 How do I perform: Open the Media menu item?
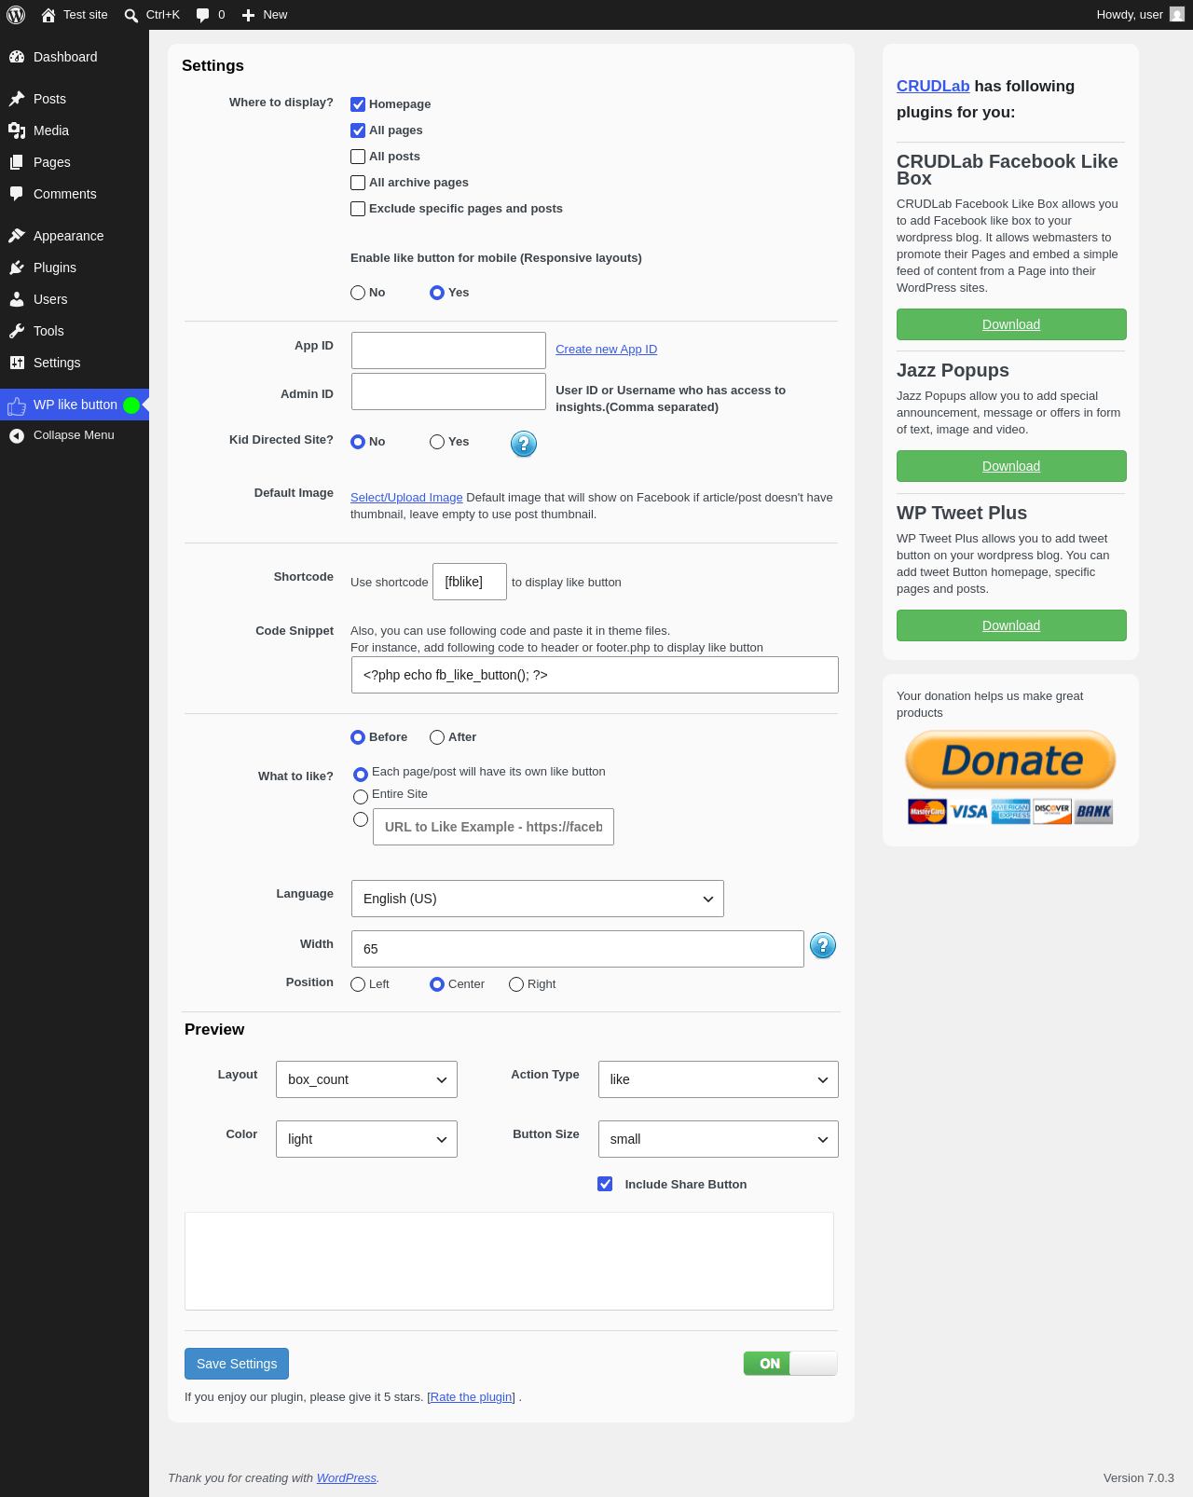pyautogui.click(x=75, y=130)
